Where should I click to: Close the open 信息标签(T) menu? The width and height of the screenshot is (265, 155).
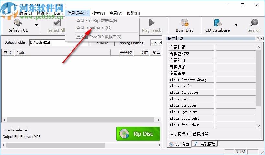(x=77, y=13)
